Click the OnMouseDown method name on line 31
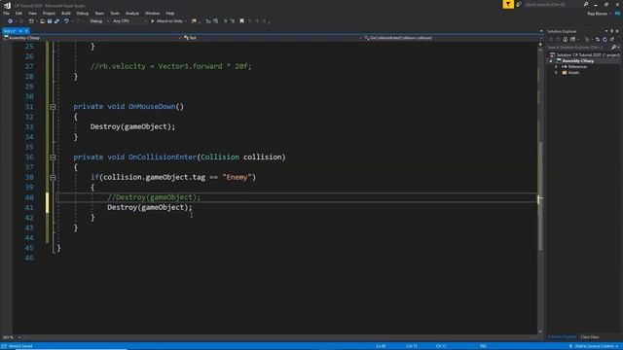The image size is (623, 350). pyautogui.click(x=152, y=107)
